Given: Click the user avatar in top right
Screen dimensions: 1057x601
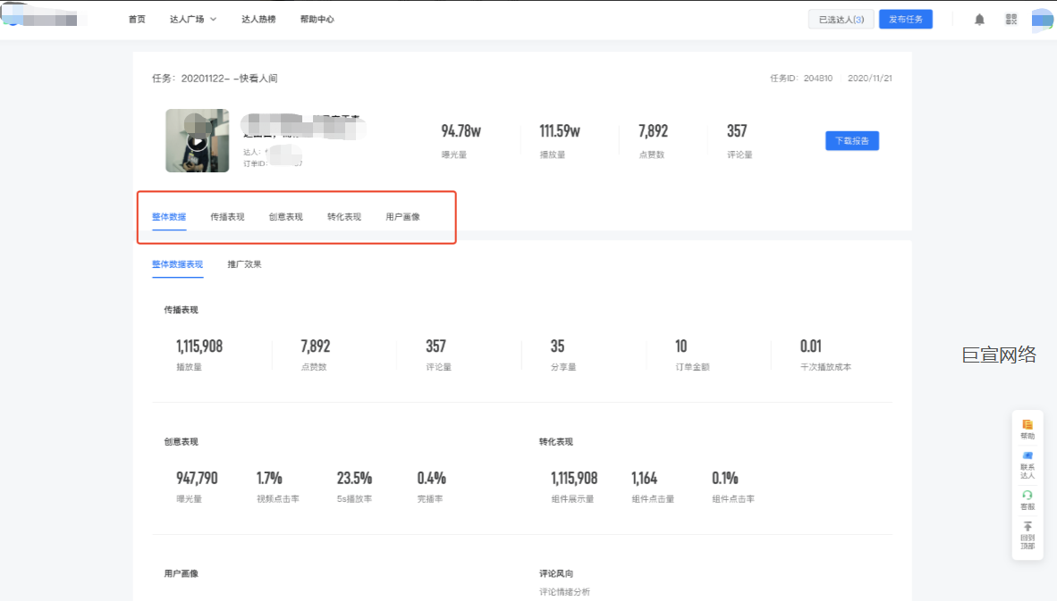Looking at the screenshot, I should click(x=1042, y=19).
